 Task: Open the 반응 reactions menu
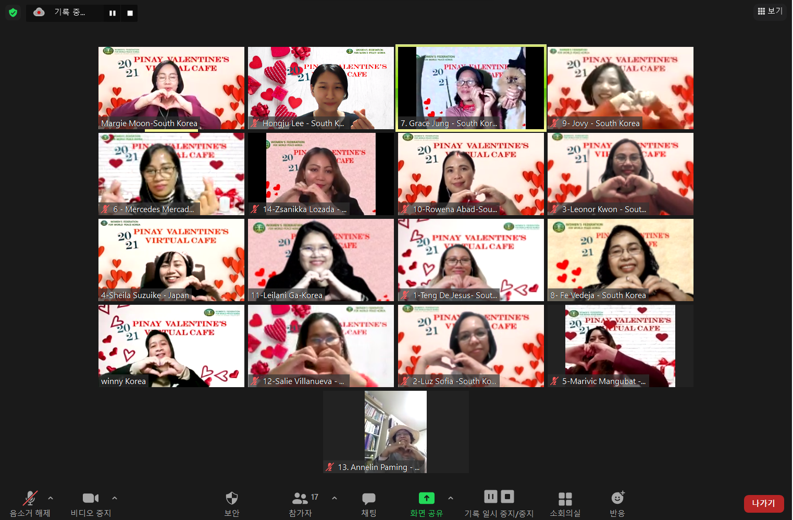tap(617, 503)
